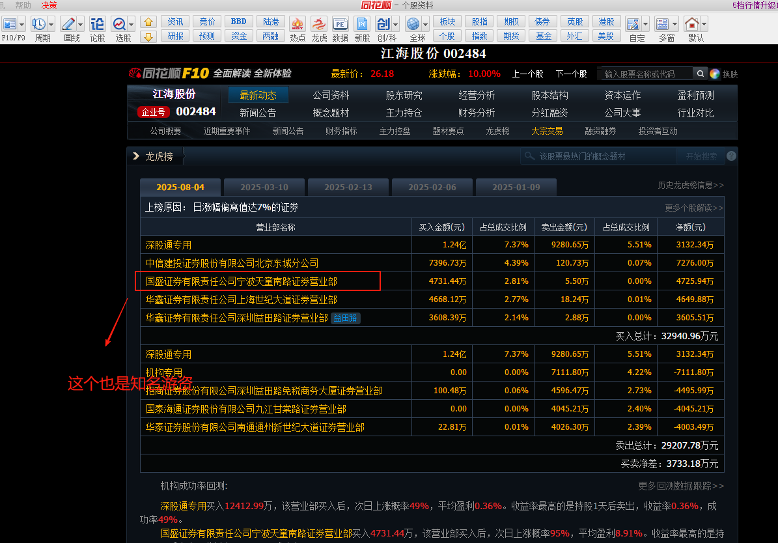This screenshot has width=778, height=543.
Task: Open the 龙虎 dragon icon
Action: (319, 24)
